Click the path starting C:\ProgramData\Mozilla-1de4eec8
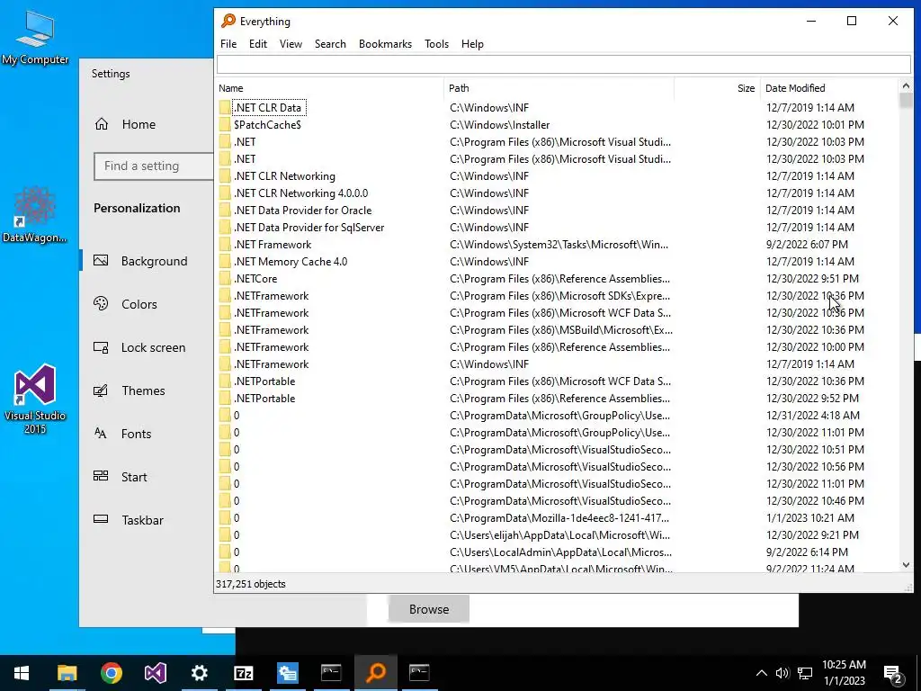The height and width of the screenshot is (691, 921). [x=559, y=518]
